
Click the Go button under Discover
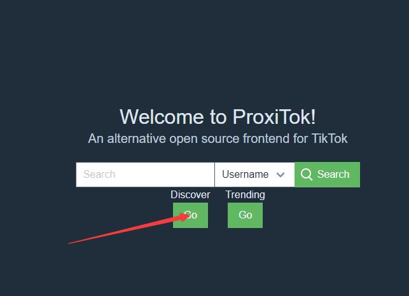tap(190, 215)
